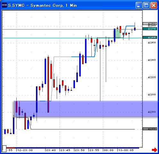Click the window title S.SYMC Symantec Corp
This screenshot has width=159, height=154.
(43, 5)
